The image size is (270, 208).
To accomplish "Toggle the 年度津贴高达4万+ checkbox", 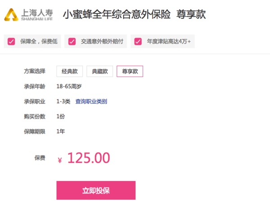I will [138, 42].
